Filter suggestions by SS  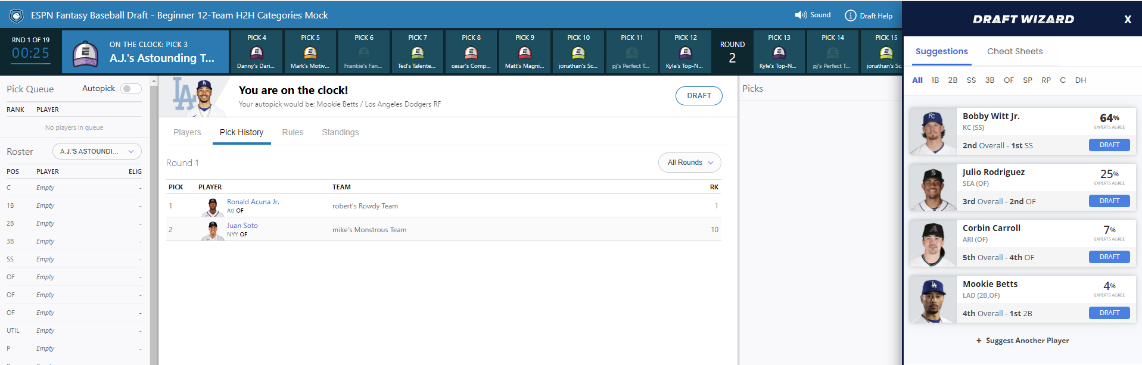971,80
